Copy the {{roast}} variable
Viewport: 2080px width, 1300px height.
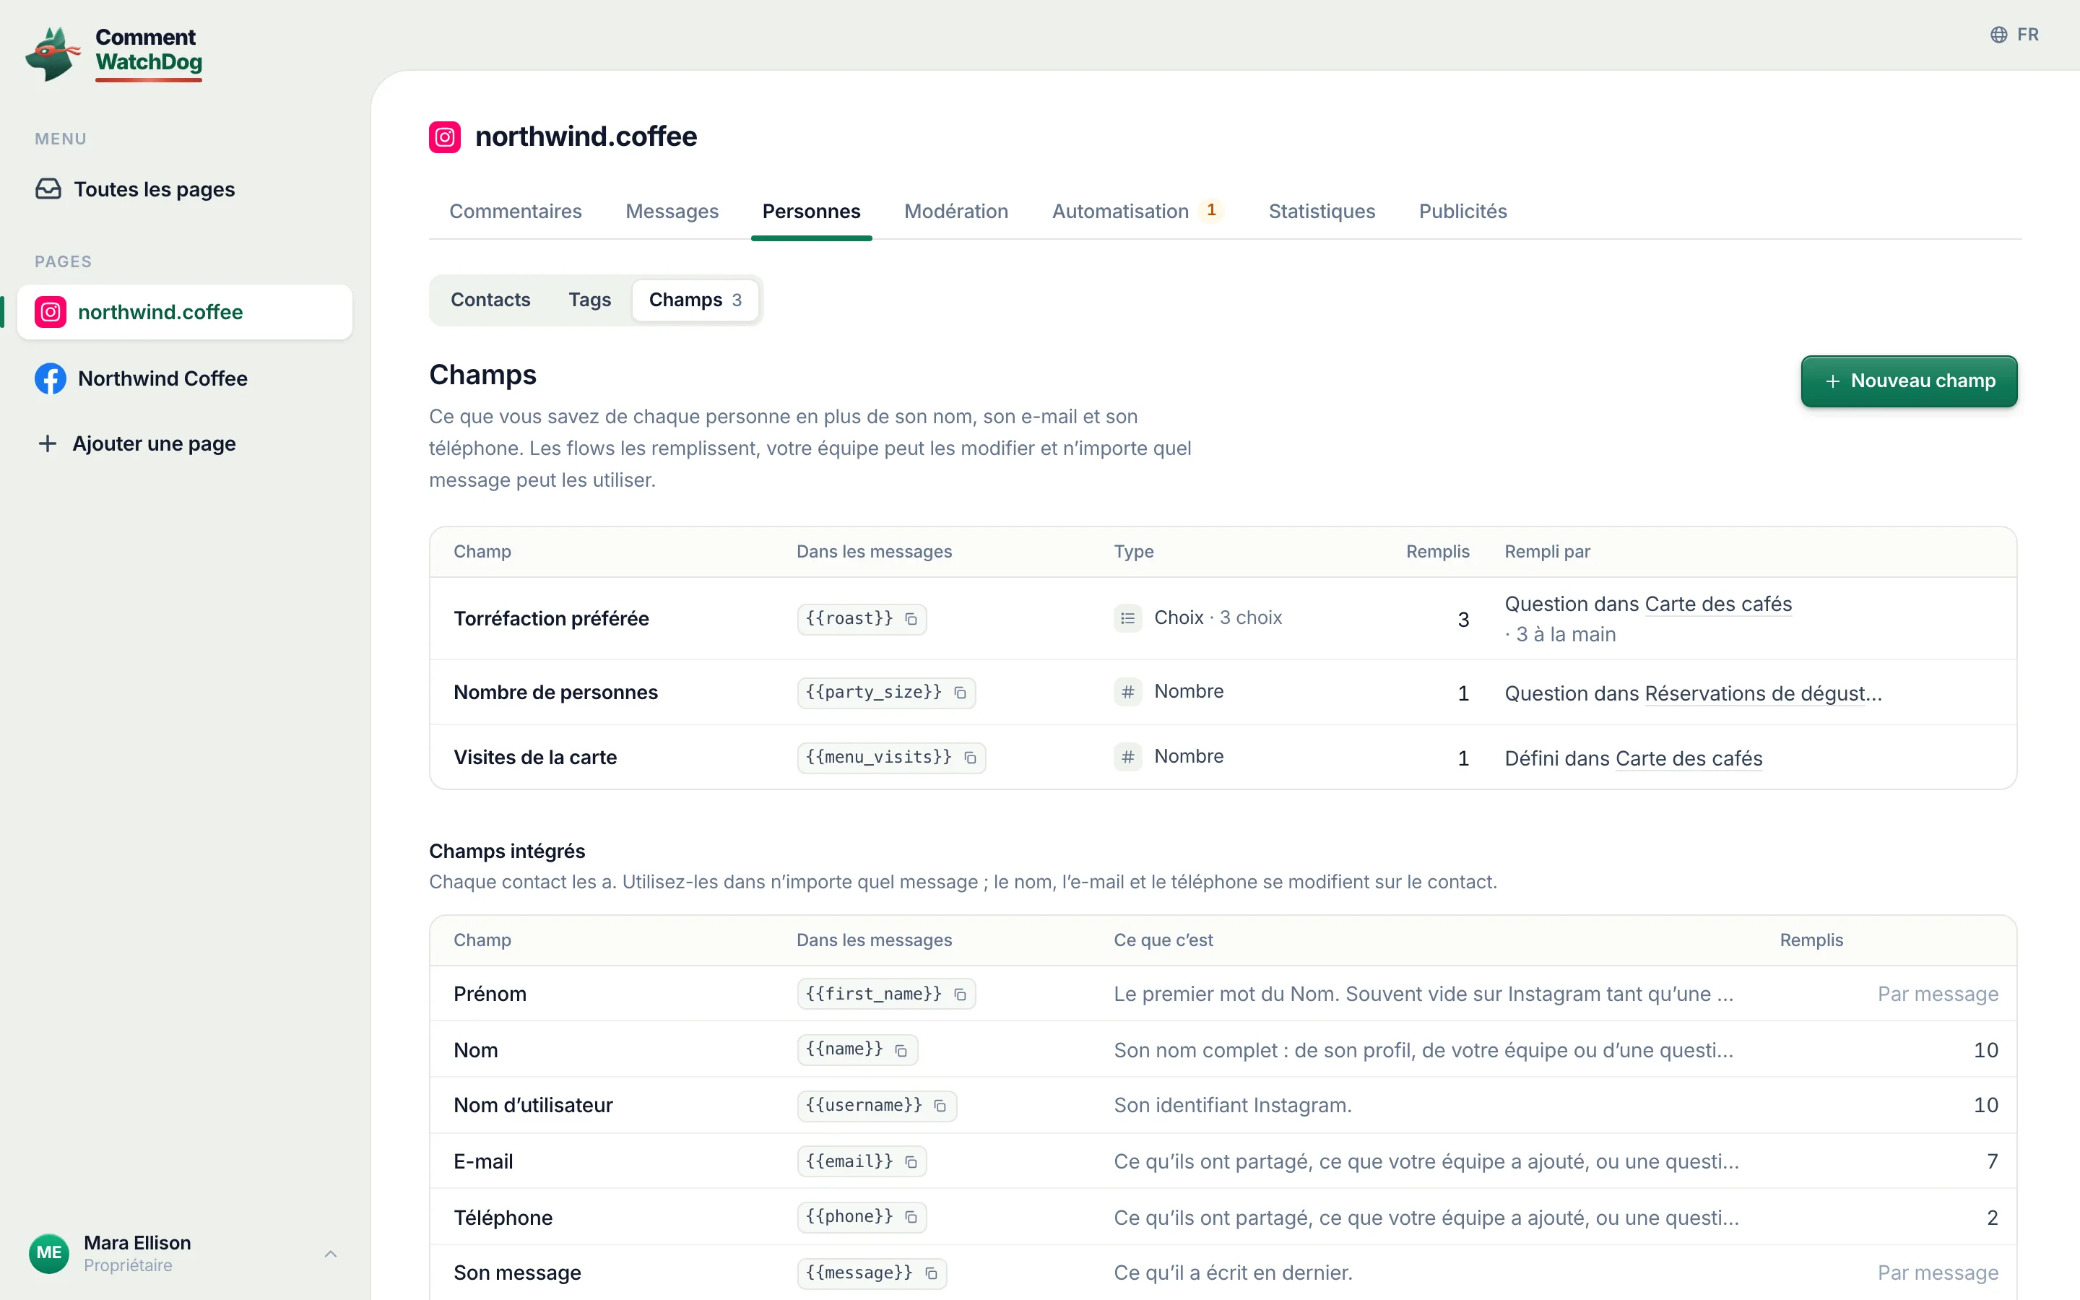pos(911,619)
